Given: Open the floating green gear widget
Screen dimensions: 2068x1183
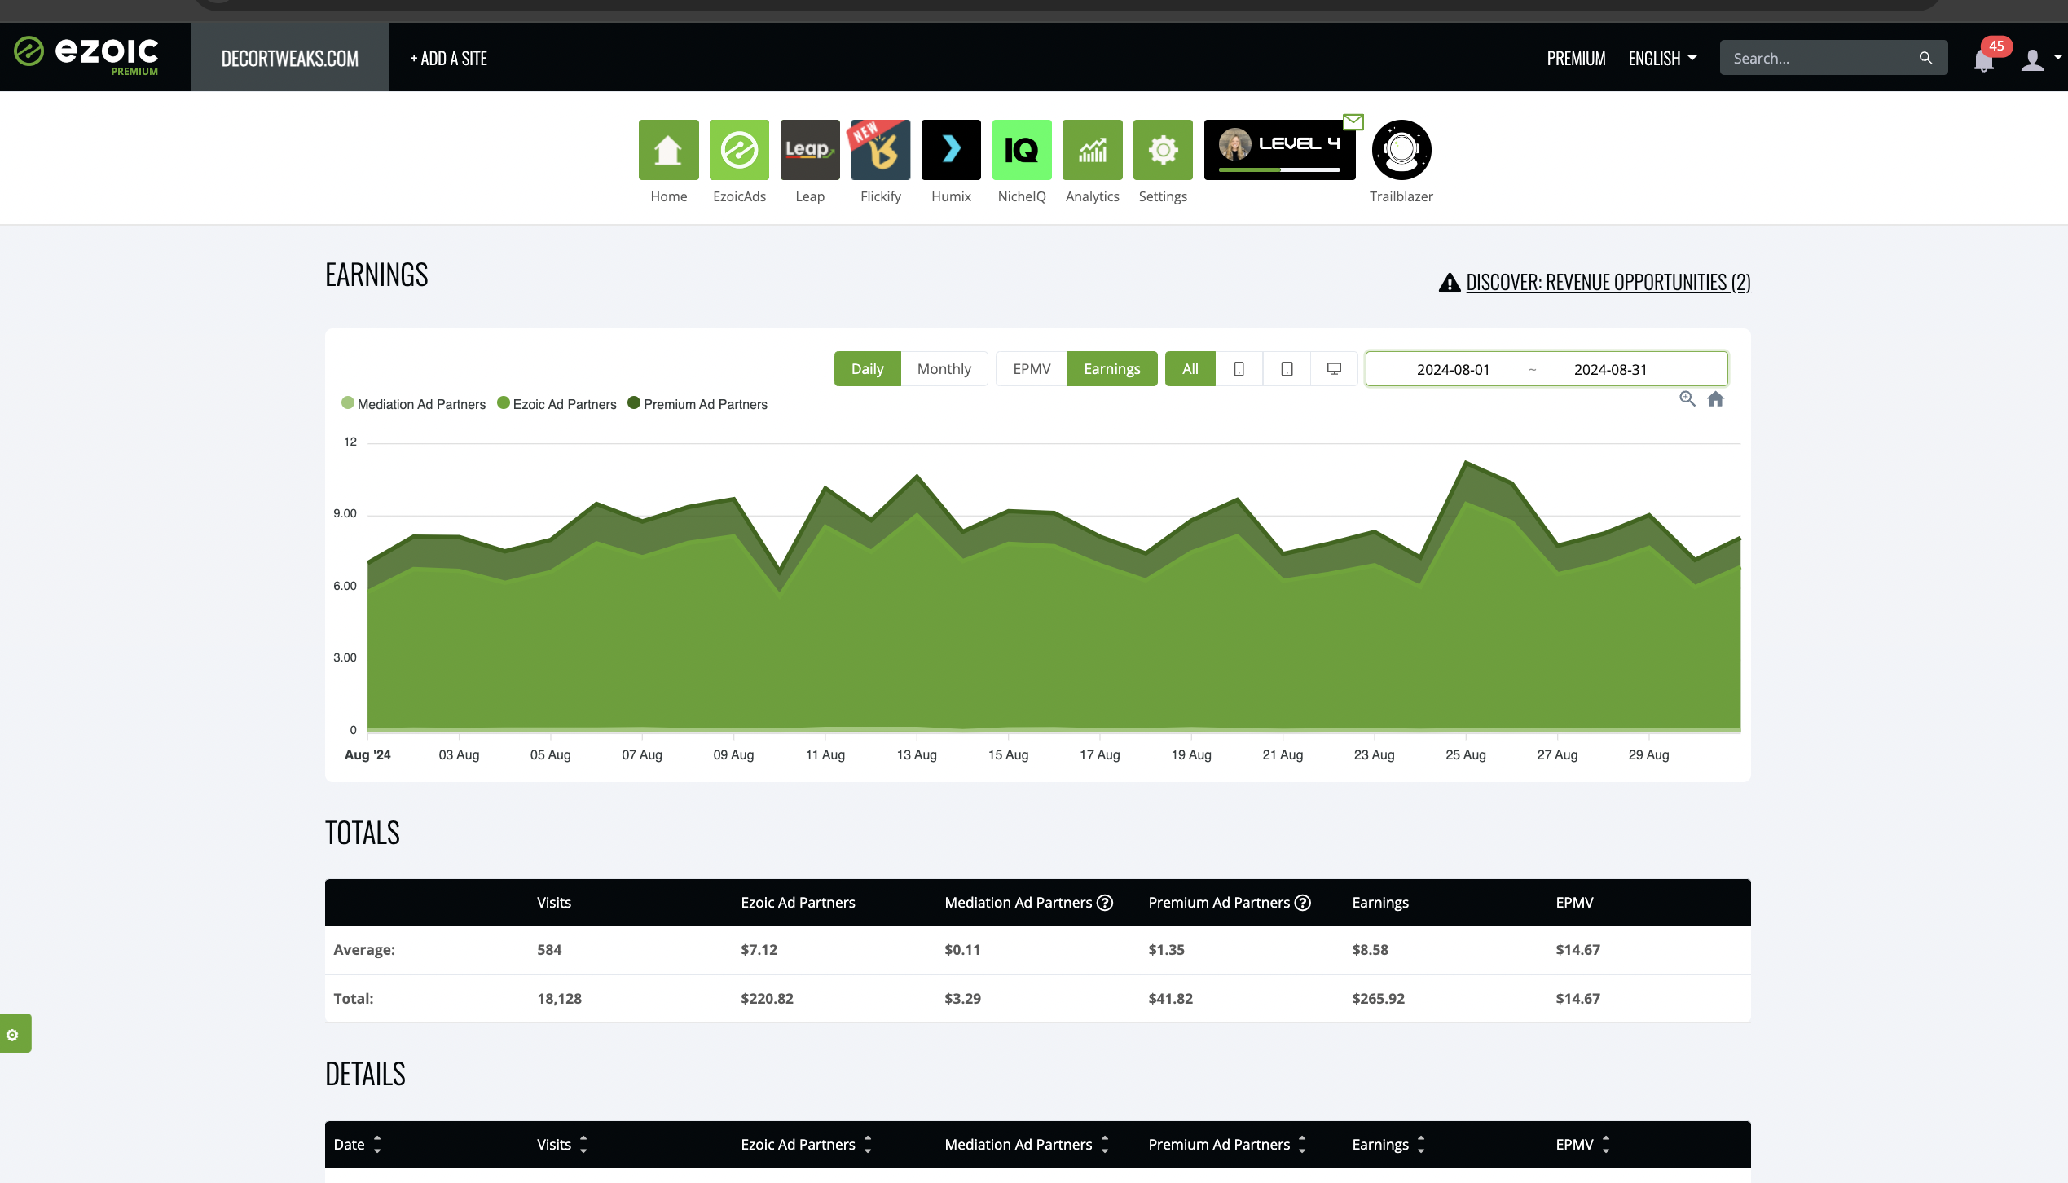Looking at the screenshot, I should click(x=15, y=1034).
